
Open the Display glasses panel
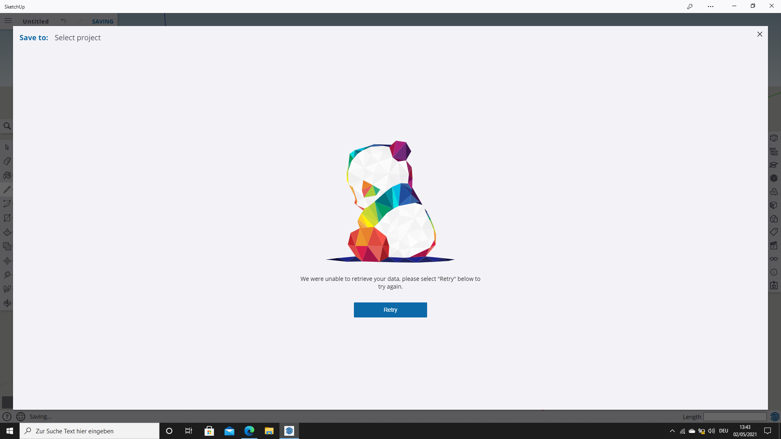pos(774,259)
